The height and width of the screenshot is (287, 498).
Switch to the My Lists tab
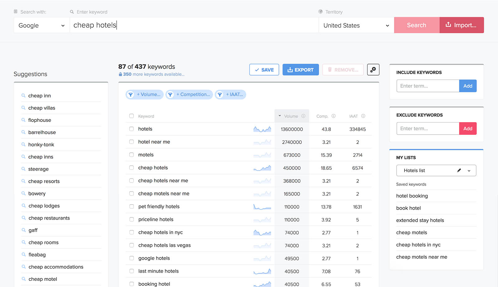click(406, 157)
